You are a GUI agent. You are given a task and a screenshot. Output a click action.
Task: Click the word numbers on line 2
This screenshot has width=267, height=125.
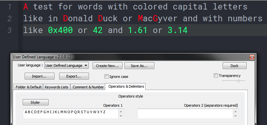coord(245,18)
